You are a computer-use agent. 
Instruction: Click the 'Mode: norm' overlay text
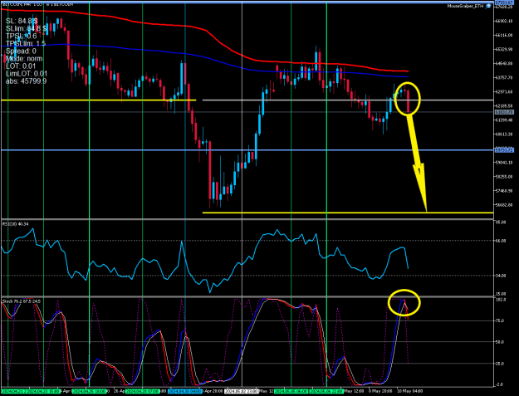pyautogui.click(x=24, y=59)
